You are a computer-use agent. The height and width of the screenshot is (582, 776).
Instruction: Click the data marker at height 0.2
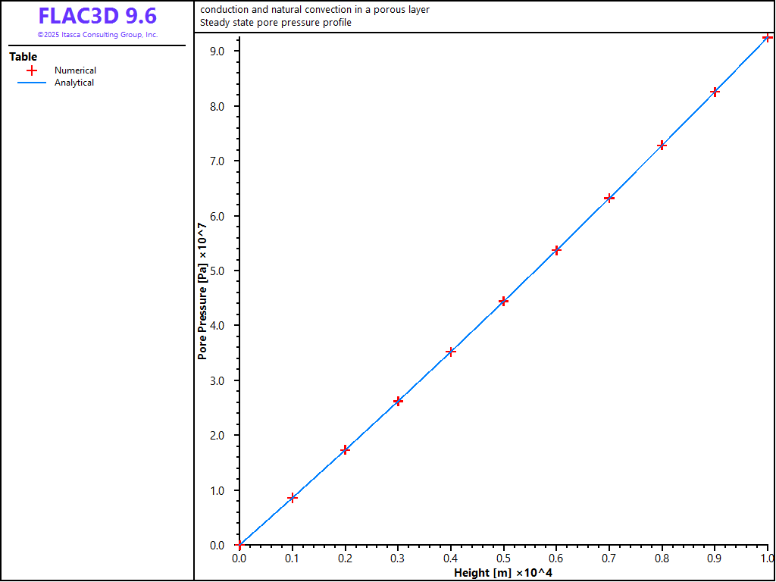click(346, 450)
